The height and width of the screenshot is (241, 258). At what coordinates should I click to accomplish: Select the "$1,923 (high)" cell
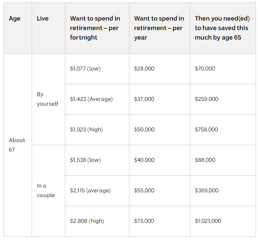click(x=86, y=129)
